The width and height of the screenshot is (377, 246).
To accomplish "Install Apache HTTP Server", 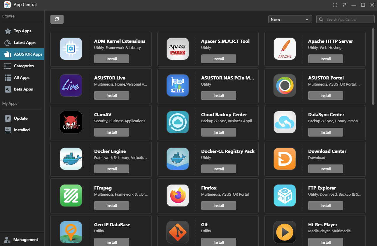I will (326, 59).
